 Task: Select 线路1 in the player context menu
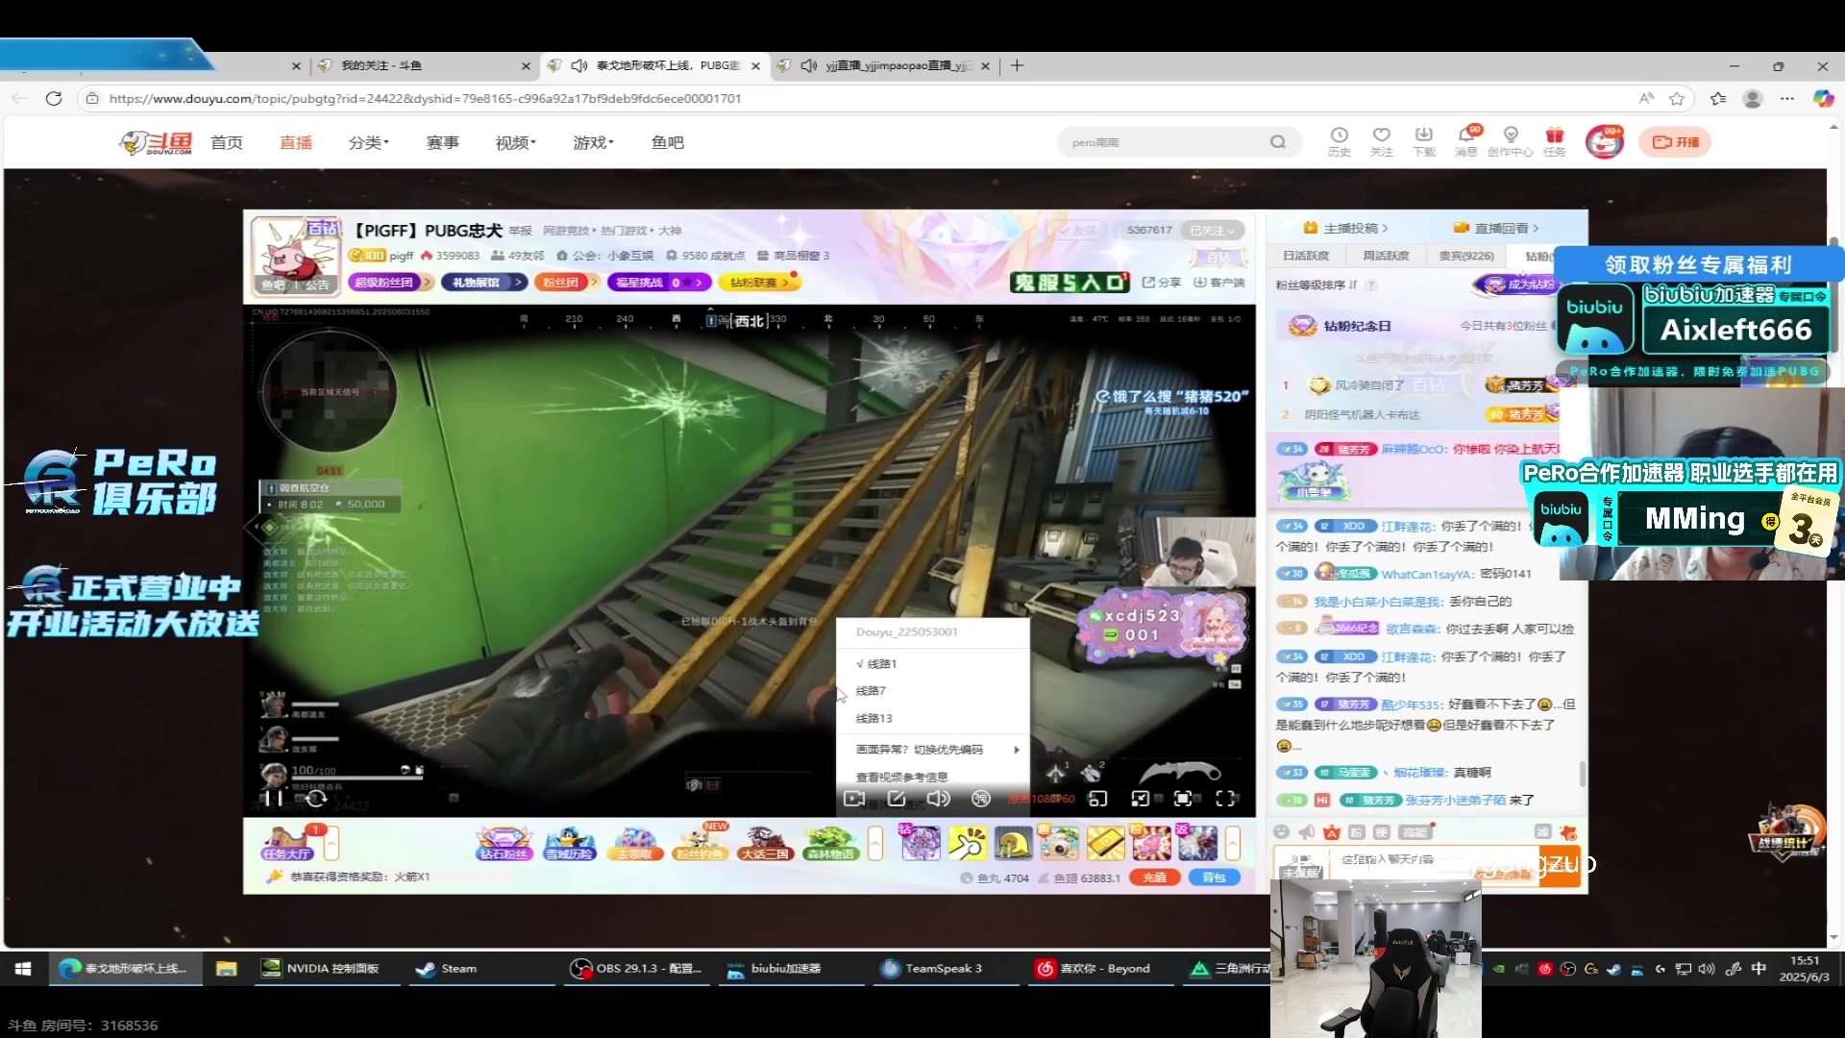(x=932, y=664)
